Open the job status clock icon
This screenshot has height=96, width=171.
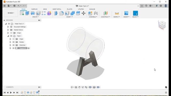(146, 6)
